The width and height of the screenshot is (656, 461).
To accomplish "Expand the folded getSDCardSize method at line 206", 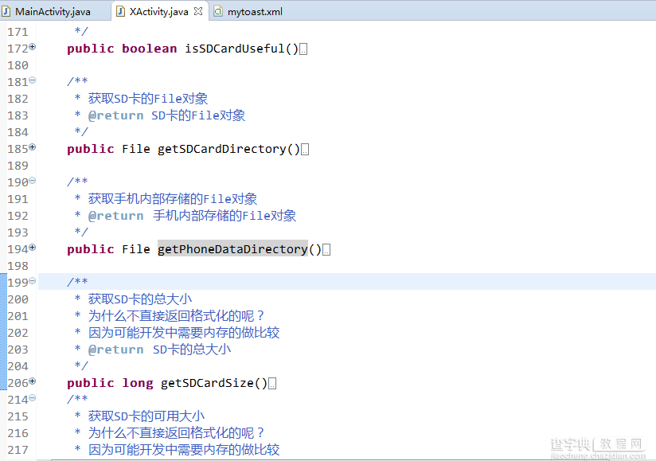I will (33, 381).
